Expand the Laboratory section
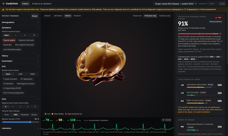Viewport: 228px width, 136px height. click(20, 128)
